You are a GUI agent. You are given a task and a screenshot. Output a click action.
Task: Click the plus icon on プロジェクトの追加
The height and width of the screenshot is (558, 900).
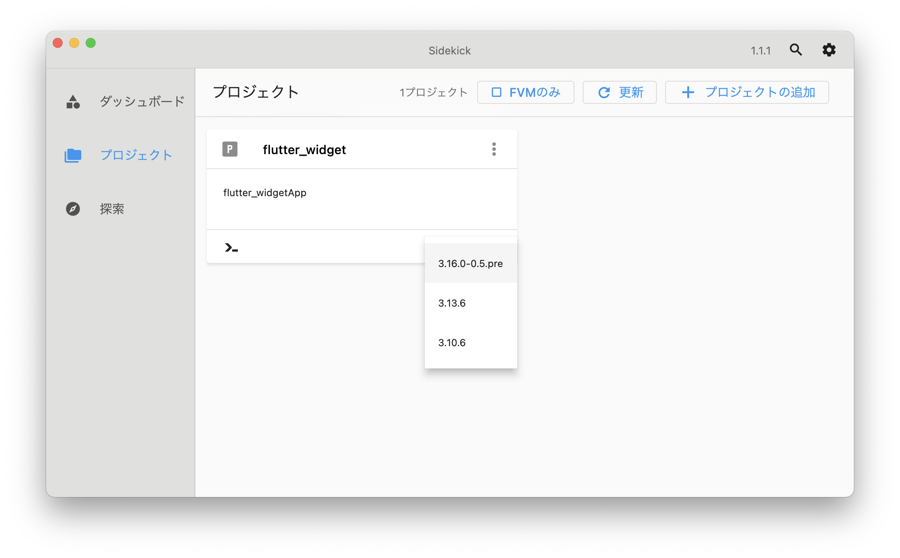click(x=687, y=92)
